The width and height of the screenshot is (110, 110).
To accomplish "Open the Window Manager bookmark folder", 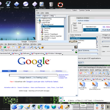I will 54,53.
